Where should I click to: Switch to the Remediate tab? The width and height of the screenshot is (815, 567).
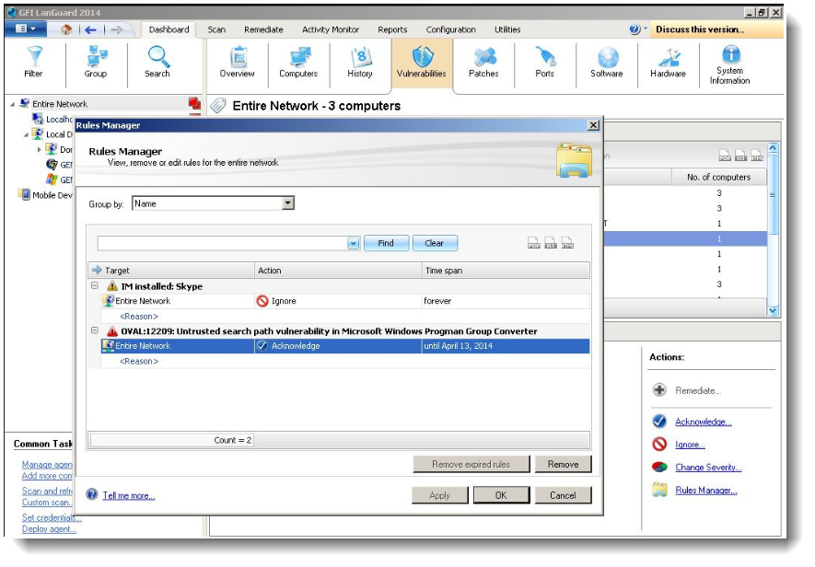tap(264, 29)
